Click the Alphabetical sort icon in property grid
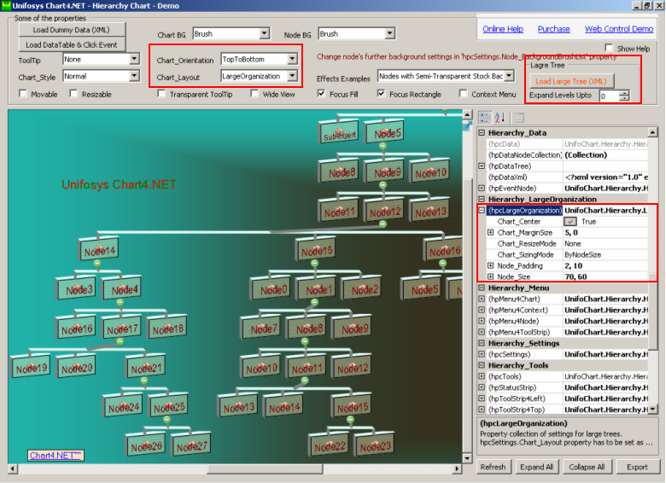This screenshot has width=666, height=483. 500,117
